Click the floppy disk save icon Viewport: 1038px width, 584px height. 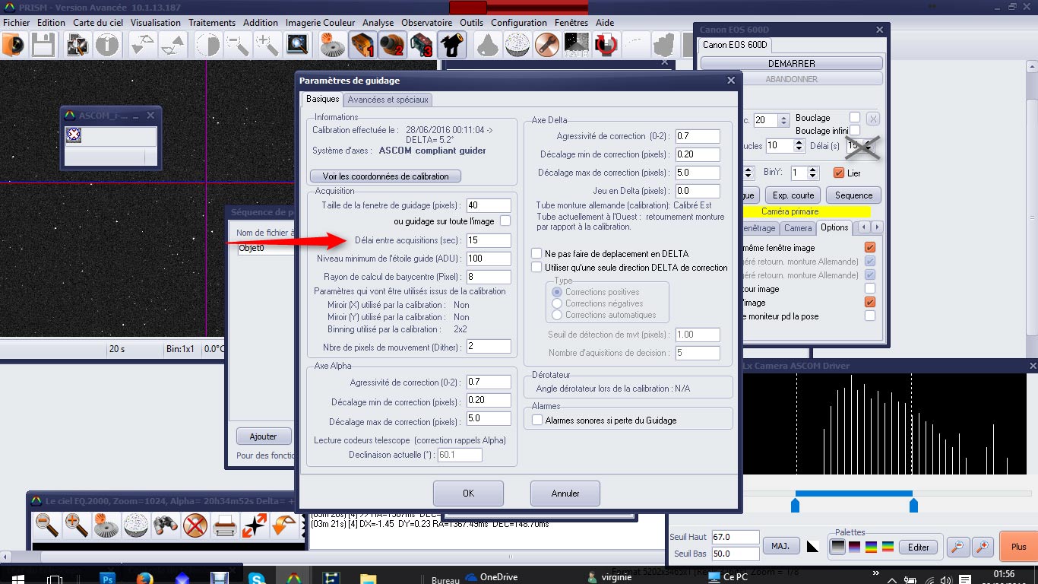coord(43,46)
